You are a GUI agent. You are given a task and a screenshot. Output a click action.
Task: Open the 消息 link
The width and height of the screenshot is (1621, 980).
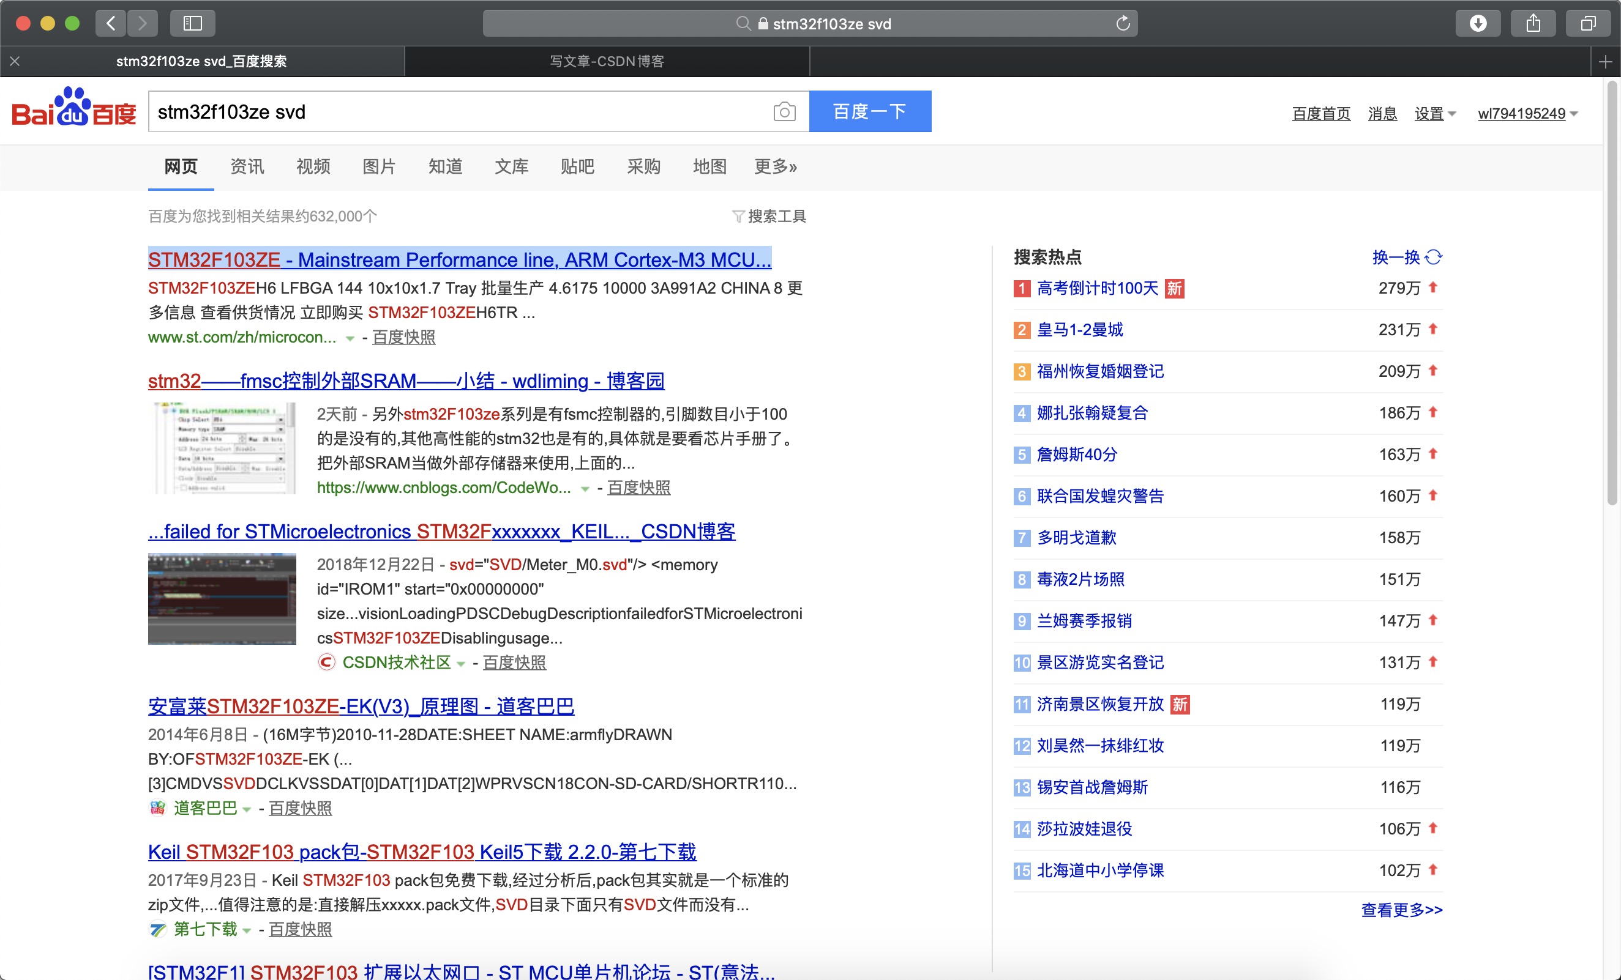coord(1382,114)
